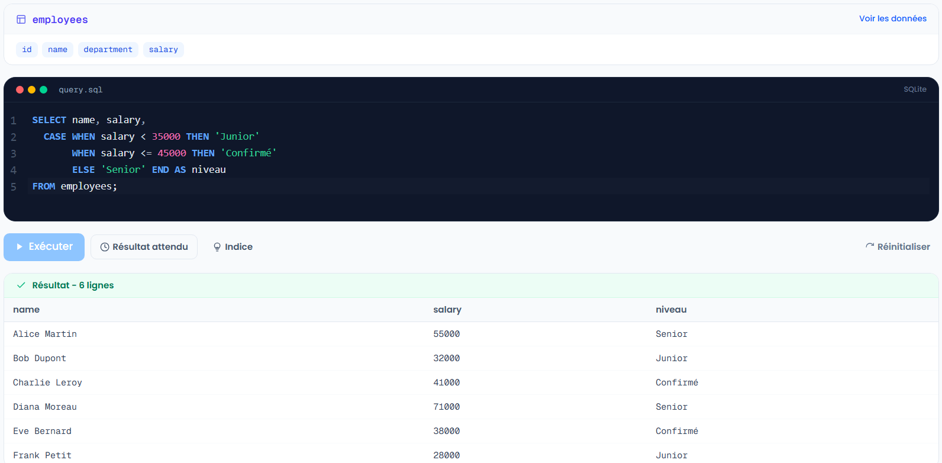The width and height of the screenshot is (942, 463).
Task: Click the 32000 salary cell
Action: pos(447,358)
